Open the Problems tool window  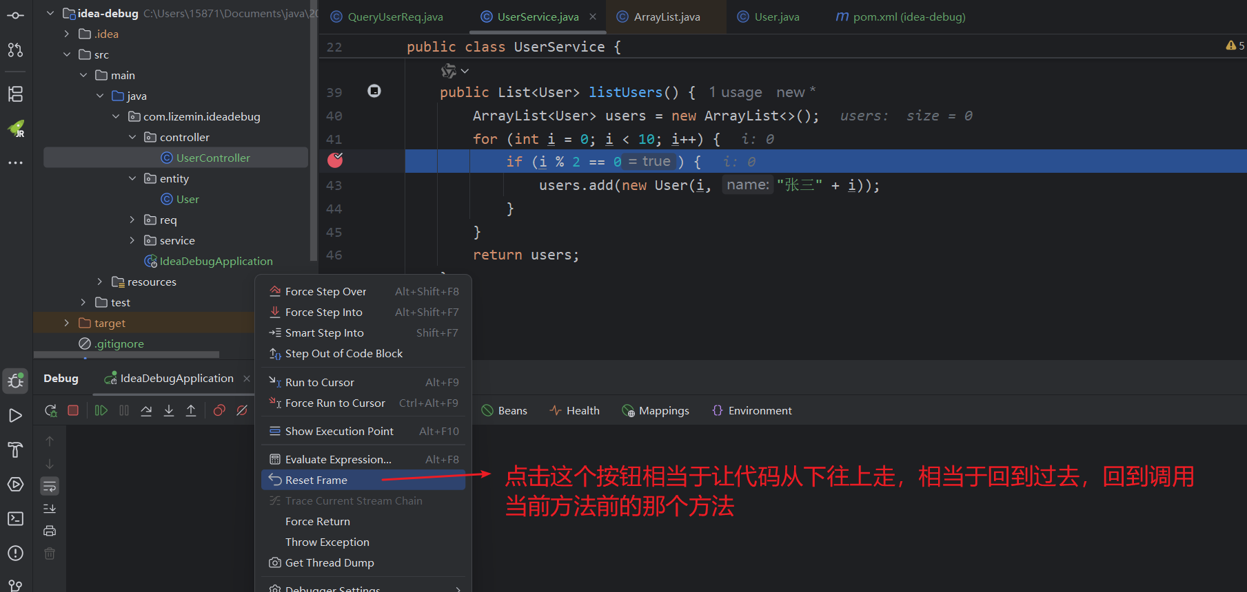coord(15,553)
